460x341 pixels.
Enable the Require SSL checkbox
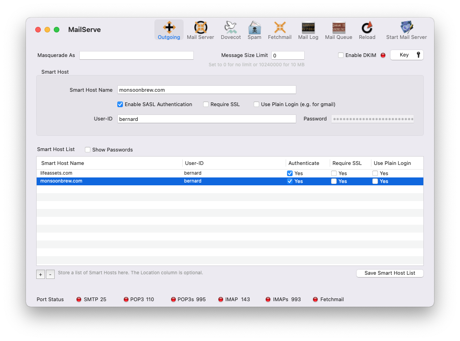click(206, 104)
